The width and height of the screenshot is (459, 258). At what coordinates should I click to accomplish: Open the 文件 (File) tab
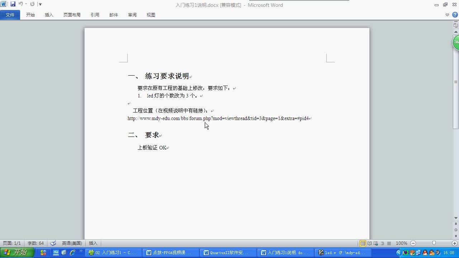10,15
